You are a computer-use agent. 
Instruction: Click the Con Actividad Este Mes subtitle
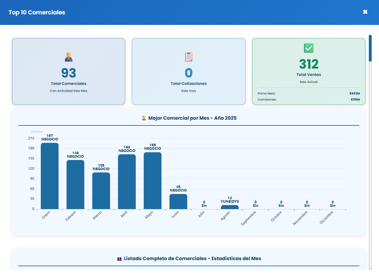pyautogui.click(x=69, y=91)
